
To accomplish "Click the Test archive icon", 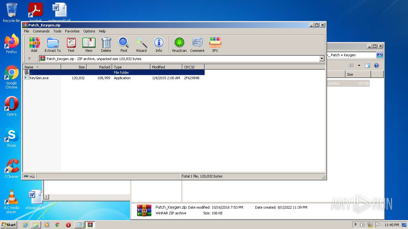I will pyautogui.click(x=71, y=45).
